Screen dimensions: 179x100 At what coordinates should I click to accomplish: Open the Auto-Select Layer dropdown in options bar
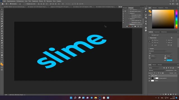21,4
